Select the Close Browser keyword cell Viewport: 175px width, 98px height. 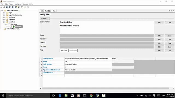pyautogui.click(x=53, y=73)
